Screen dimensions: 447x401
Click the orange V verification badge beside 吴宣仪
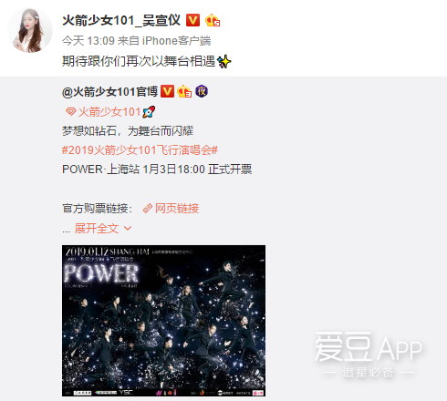(192, 20)
